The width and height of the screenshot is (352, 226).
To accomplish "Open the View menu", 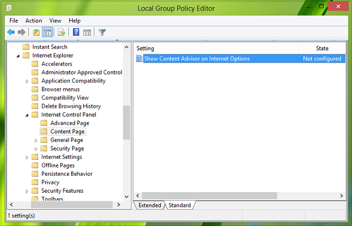I will click(55, 20).
